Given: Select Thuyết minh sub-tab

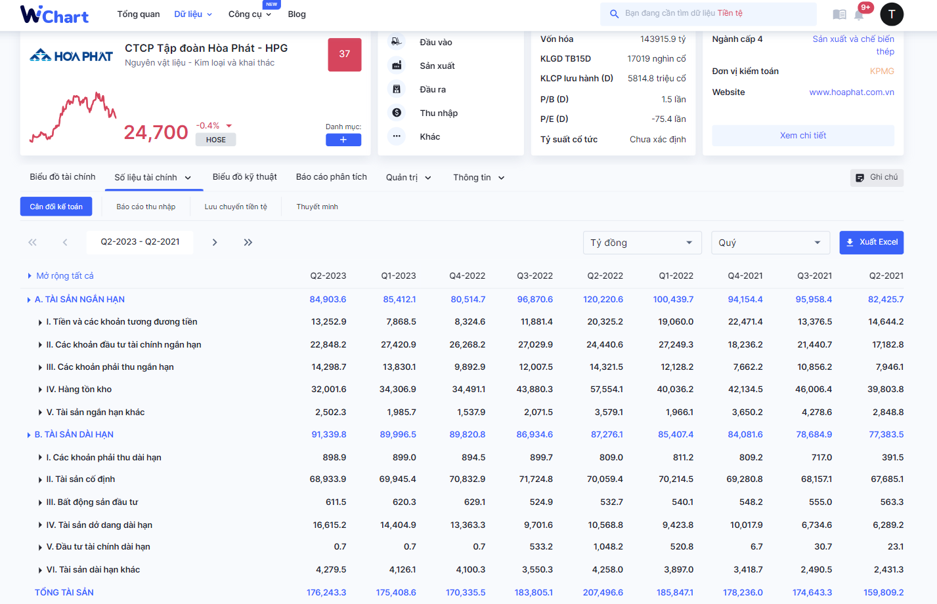Looking at the screenshot, I should (x=317, y=207).
